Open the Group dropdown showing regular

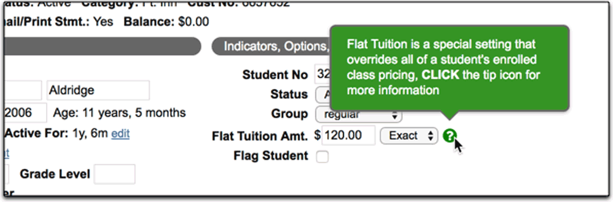[358, 115]
